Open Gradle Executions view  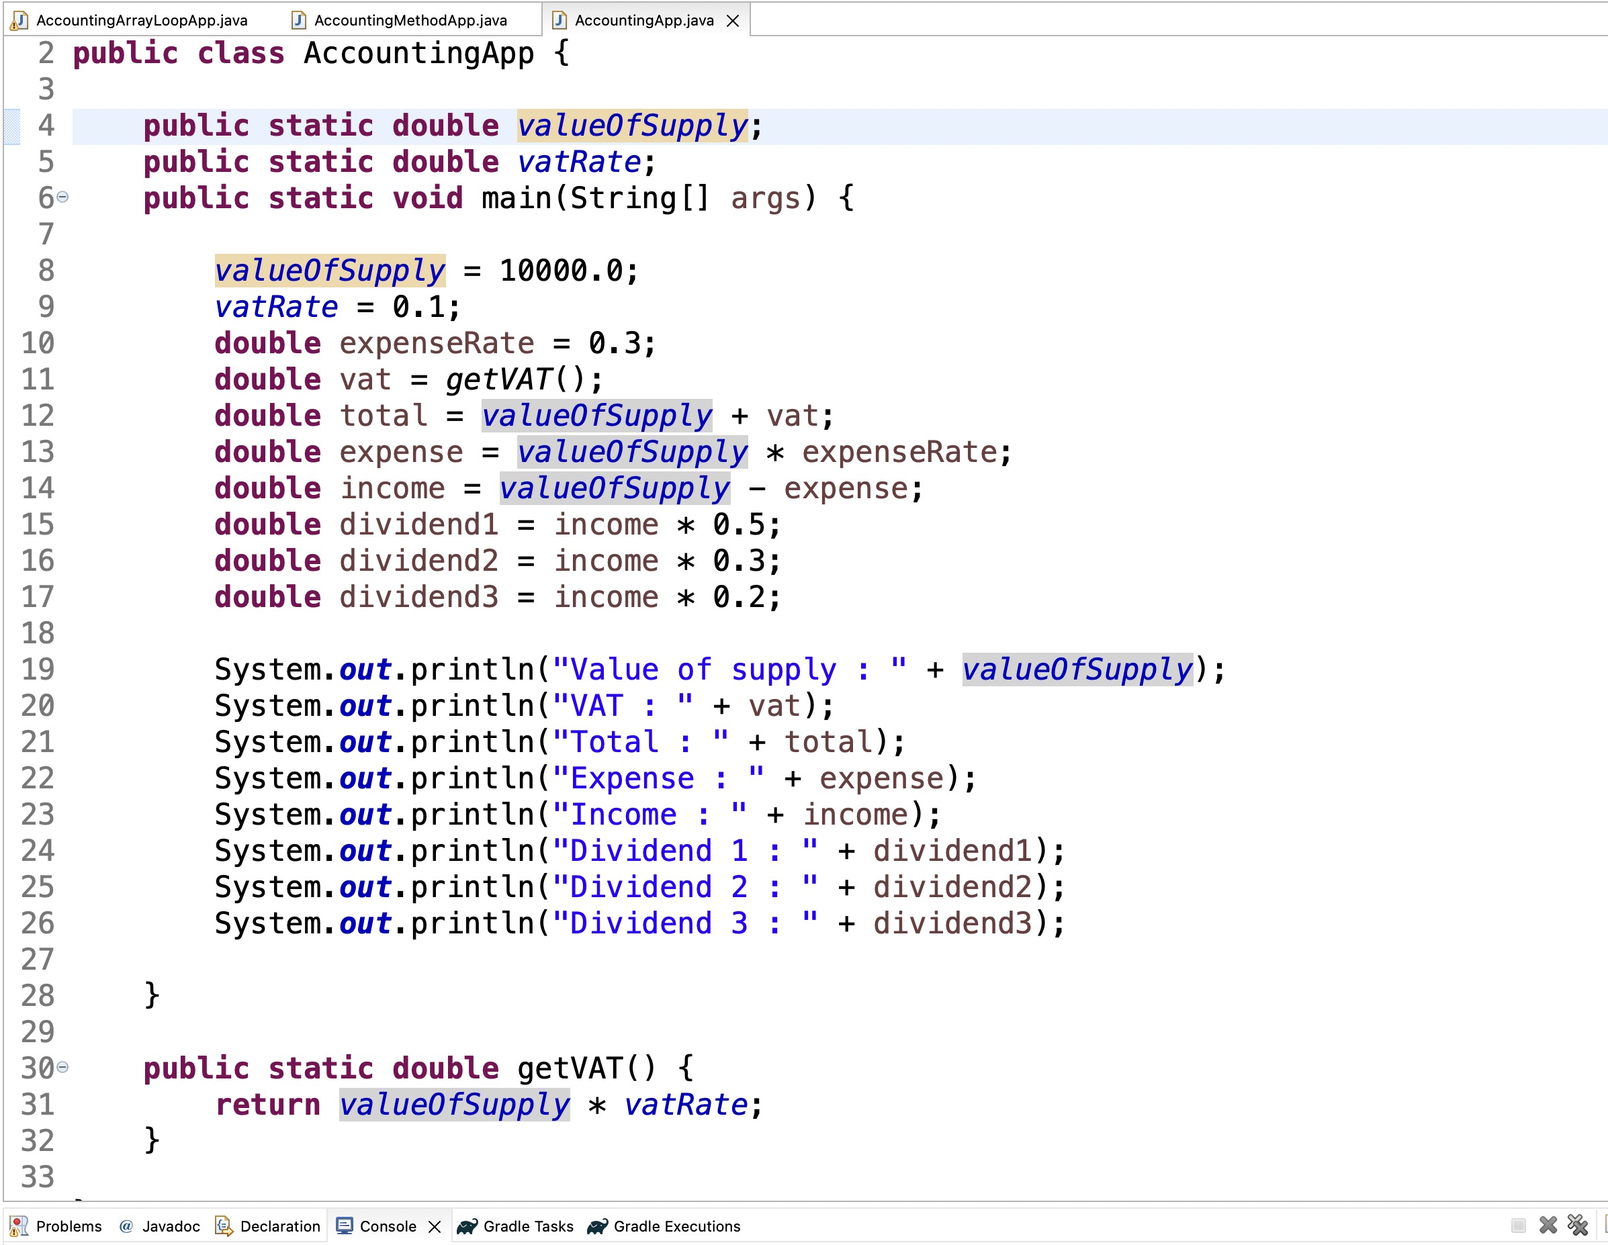click(676, 1226)
